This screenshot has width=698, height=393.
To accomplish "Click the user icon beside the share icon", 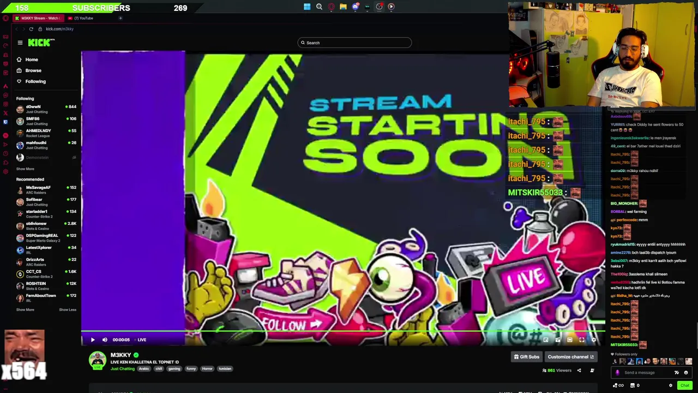I will [592, 371].
